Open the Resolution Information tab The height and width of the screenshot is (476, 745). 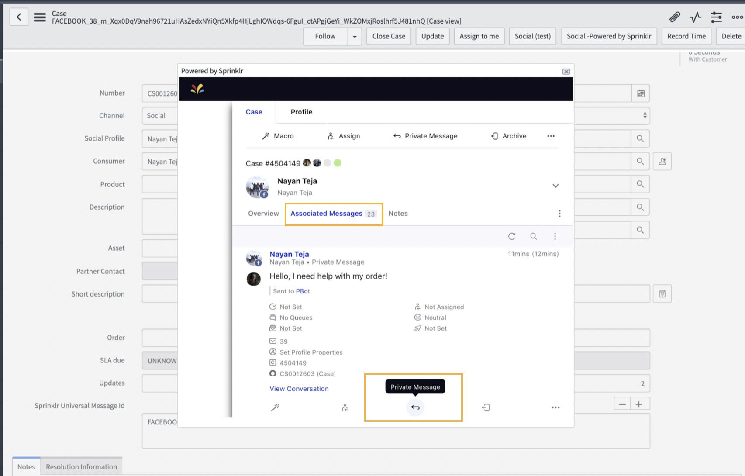(81, 467)
